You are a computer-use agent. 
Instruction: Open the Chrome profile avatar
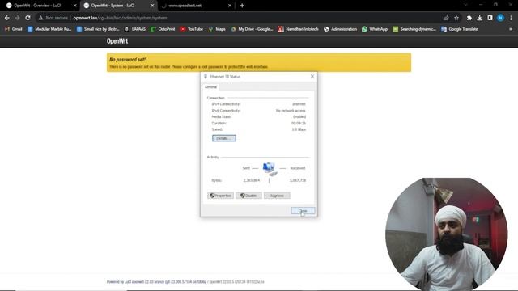500,18
